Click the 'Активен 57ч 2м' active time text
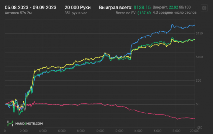The width and height of the screenshot is (213, 134). (x=18, y=13)
